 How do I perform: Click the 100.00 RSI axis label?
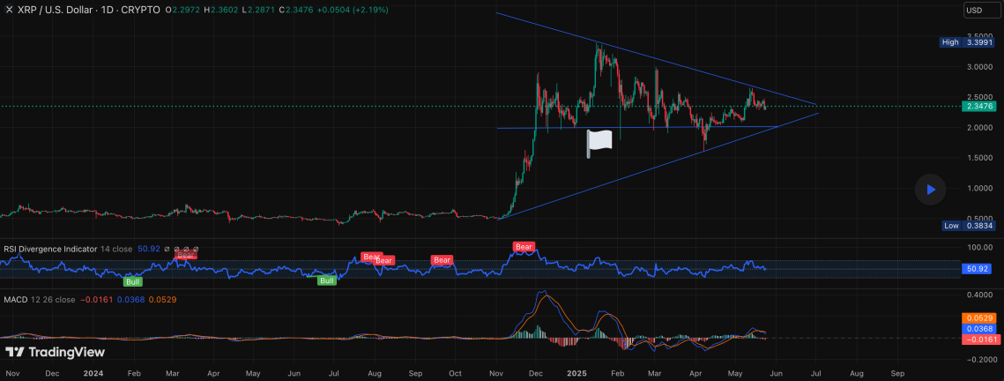979,248
